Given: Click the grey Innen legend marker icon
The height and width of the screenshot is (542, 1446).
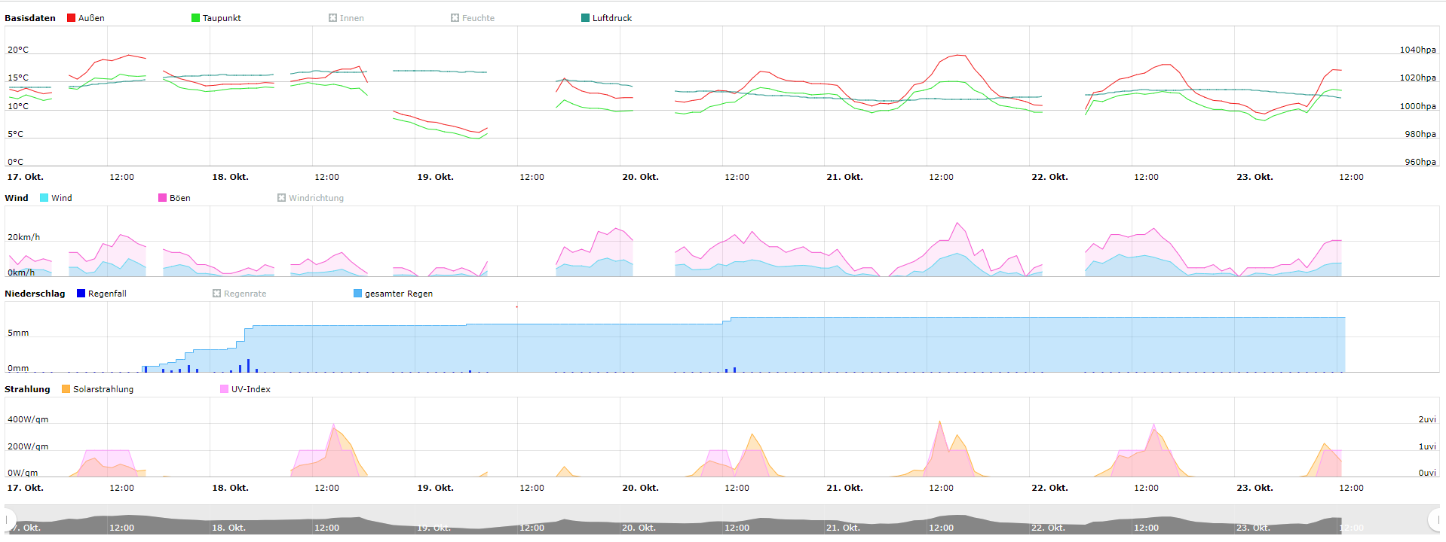Looking at the screenshot, I should point(332,18).
